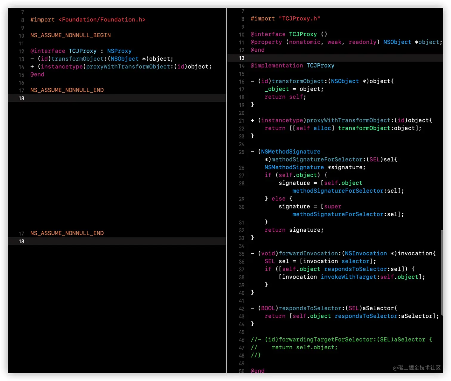Click "return [[self alloc] transformObject:object];"
This screenshot has height=381, width=451.
[x=343, y=128]
